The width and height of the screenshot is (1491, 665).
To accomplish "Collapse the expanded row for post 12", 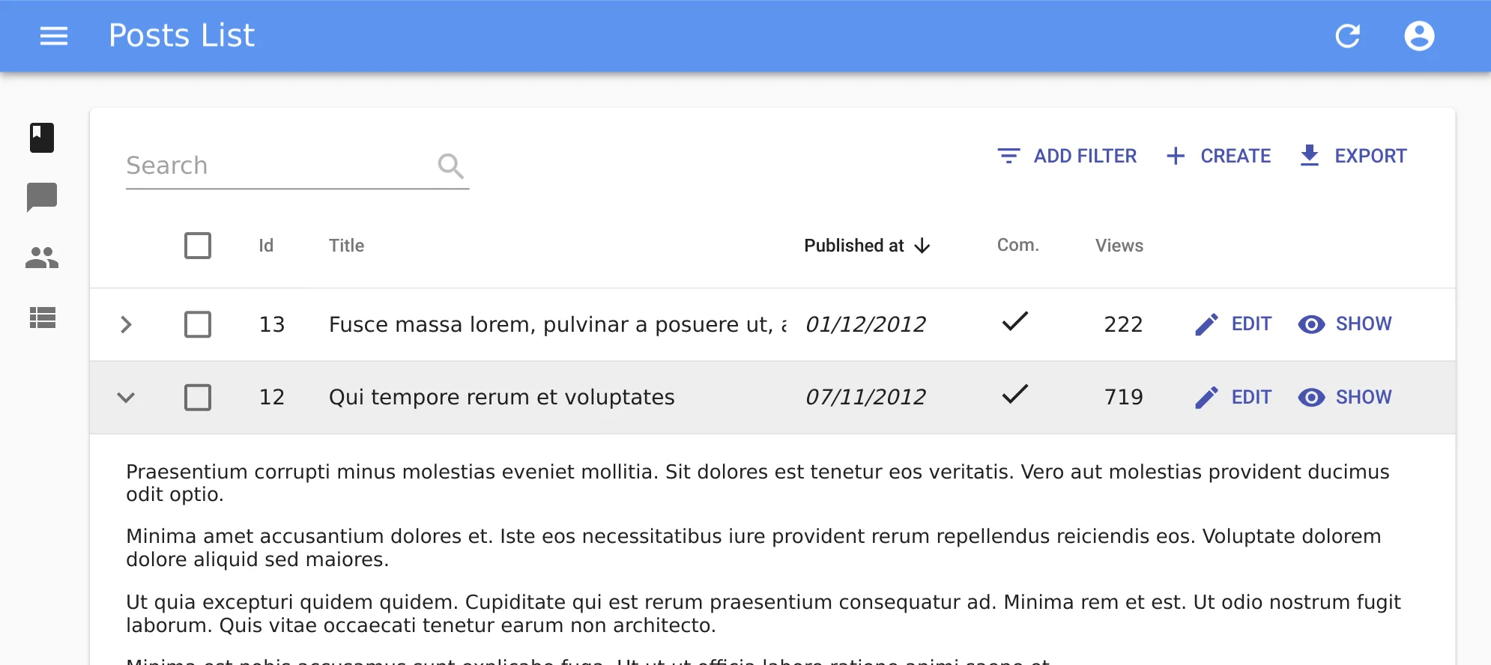I will coord(126,397).
